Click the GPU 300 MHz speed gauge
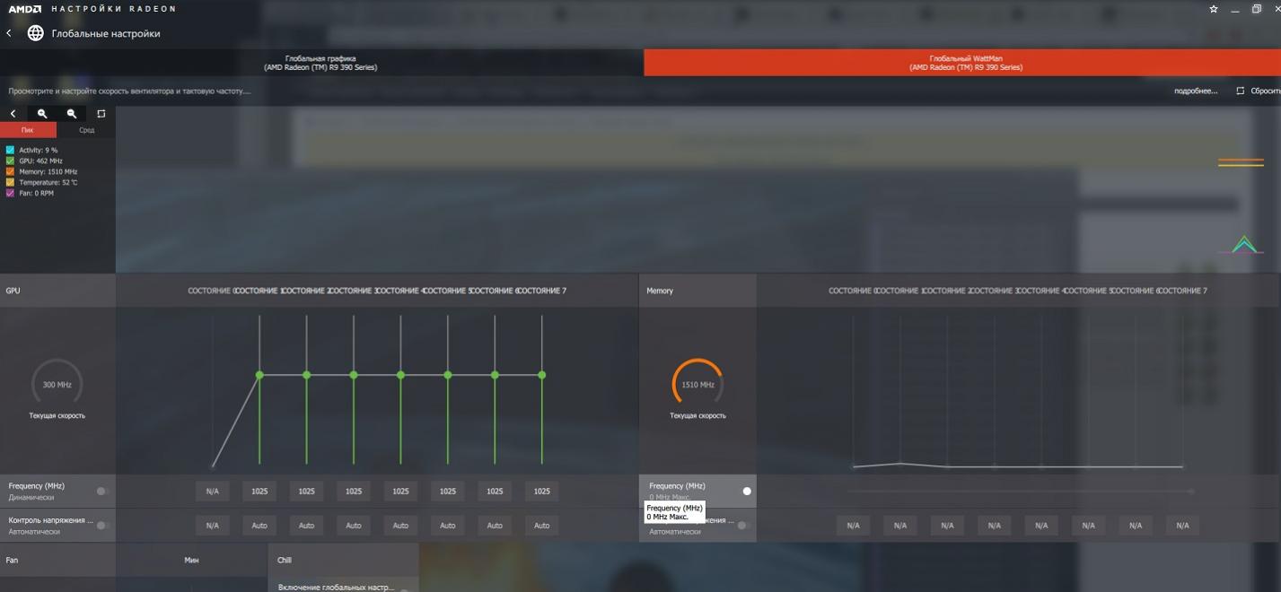Screen dimensions: 1281x592 pos(57,385)
